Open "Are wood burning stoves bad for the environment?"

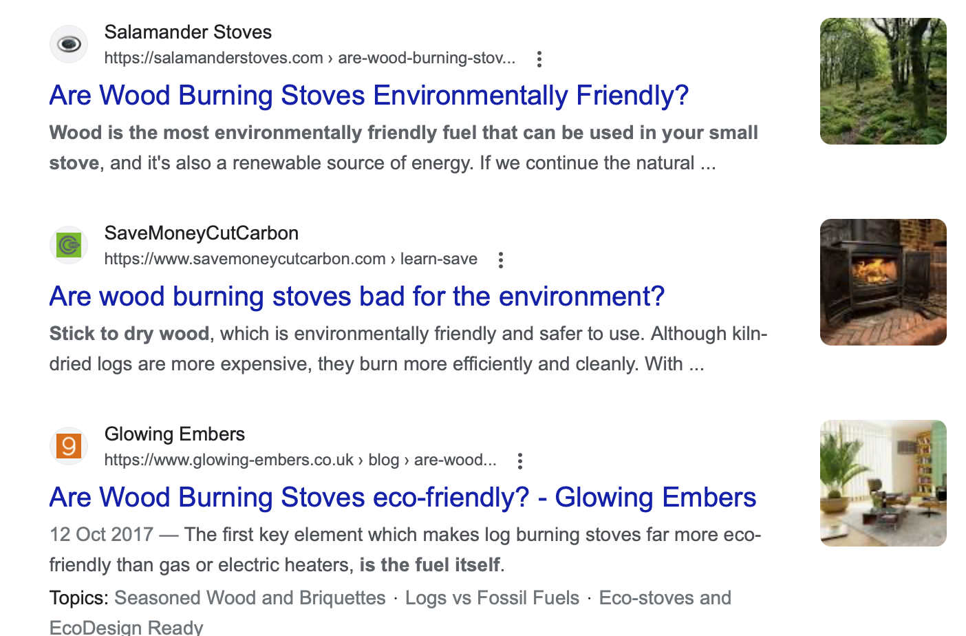coord(356,297)
